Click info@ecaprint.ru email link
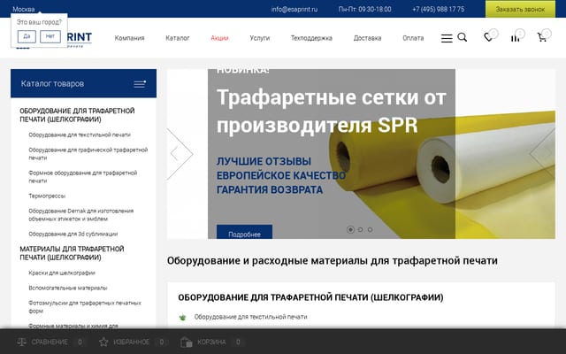This screenshot has width=566, height=354. click(x=294, y=9)
